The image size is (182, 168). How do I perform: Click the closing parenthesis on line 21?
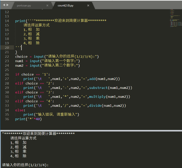click(x=16, y=52)
